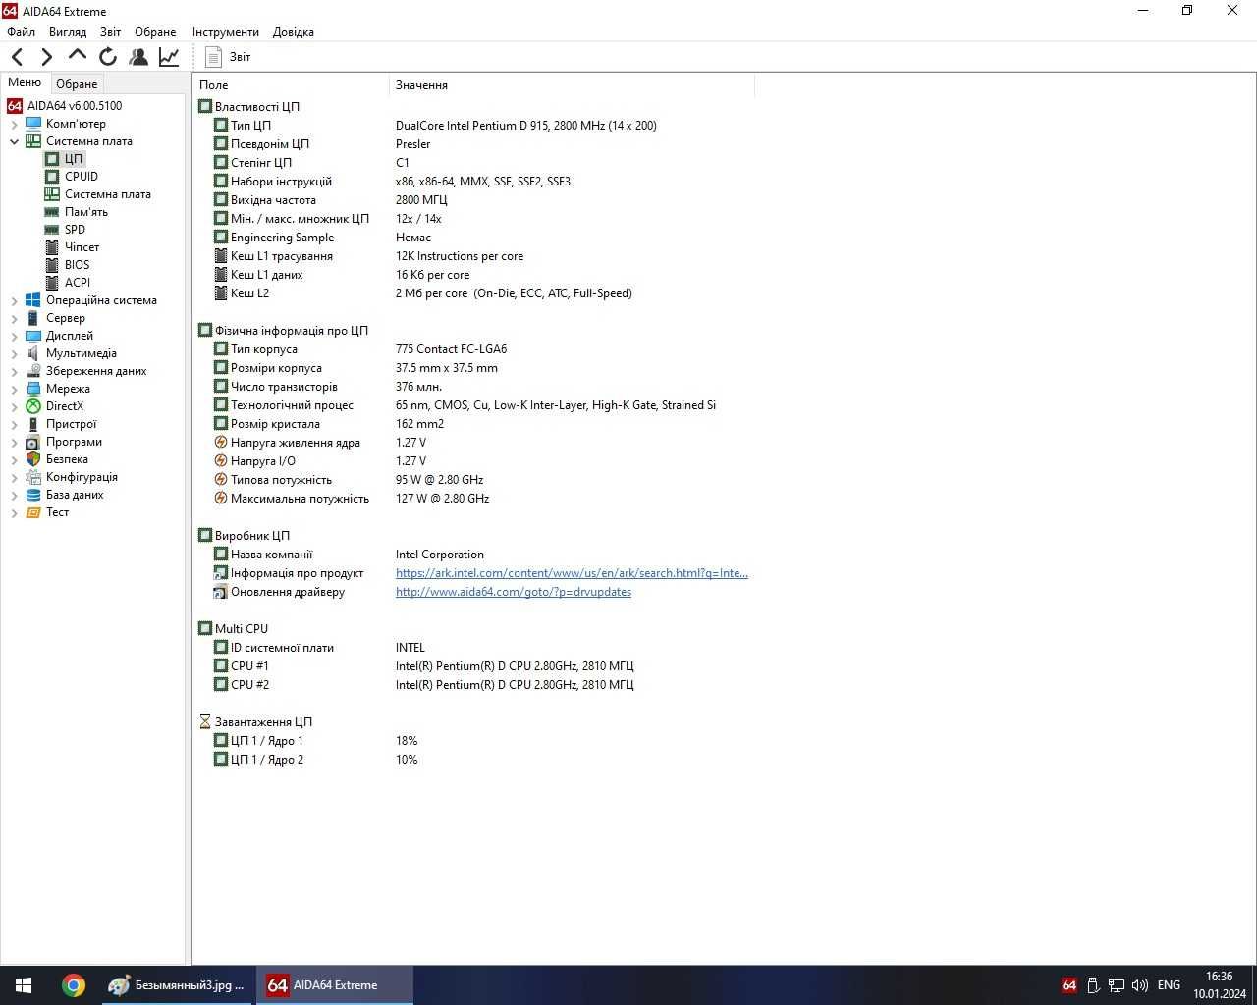The width and height of the screenshot is (1257, 1005).
Task: Select the CPUID icon in the tree
Action: 52,177
